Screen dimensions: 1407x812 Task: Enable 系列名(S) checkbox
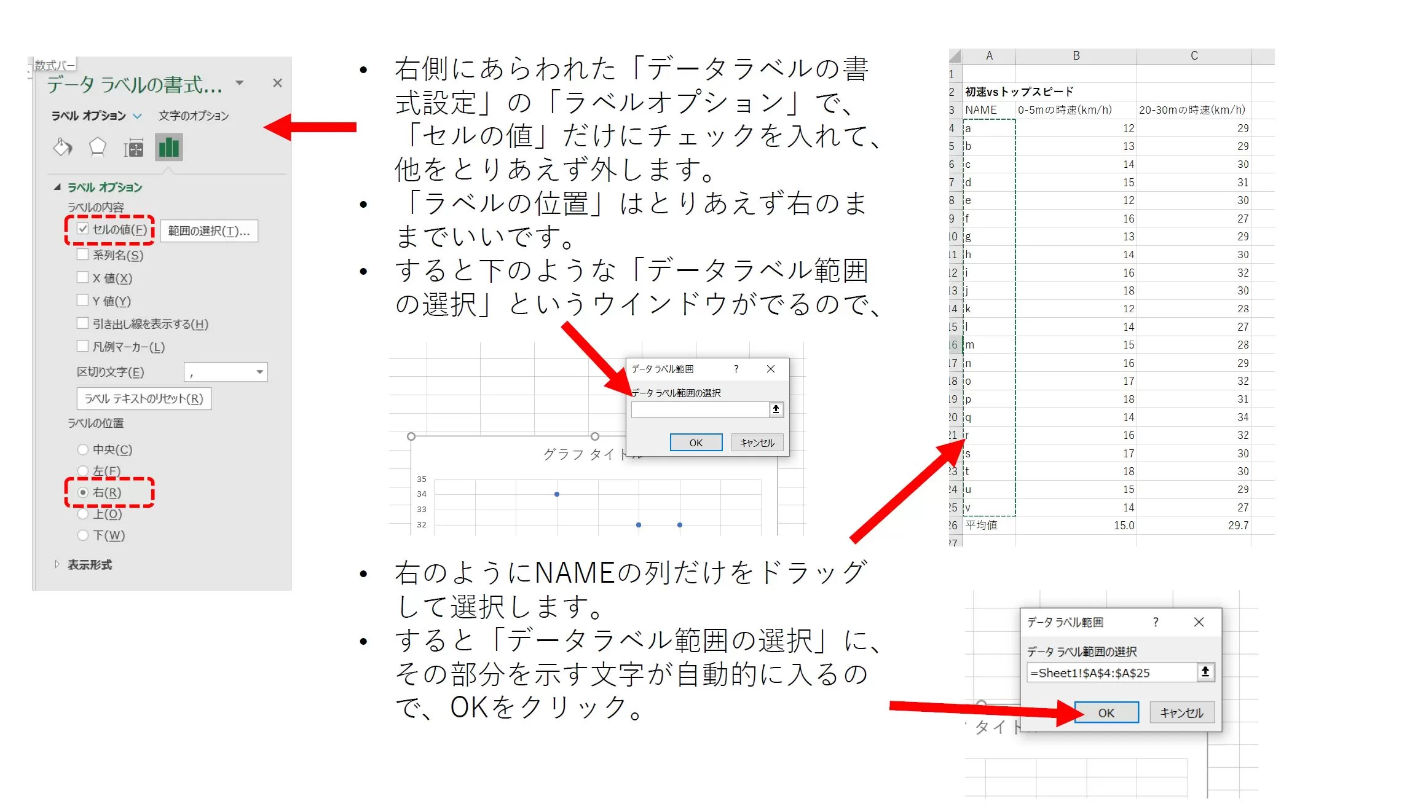(x=83, y=254)
